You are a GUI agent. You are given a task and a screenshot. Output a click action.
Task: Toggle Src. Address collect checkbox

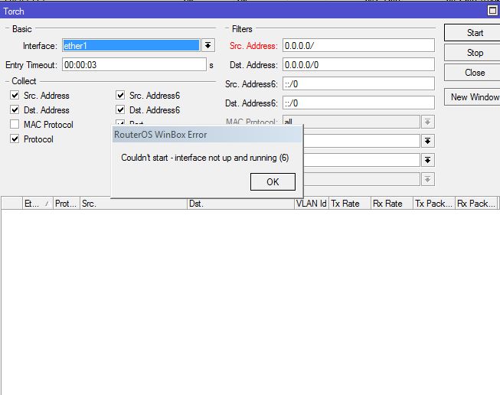tap(15, 95)
